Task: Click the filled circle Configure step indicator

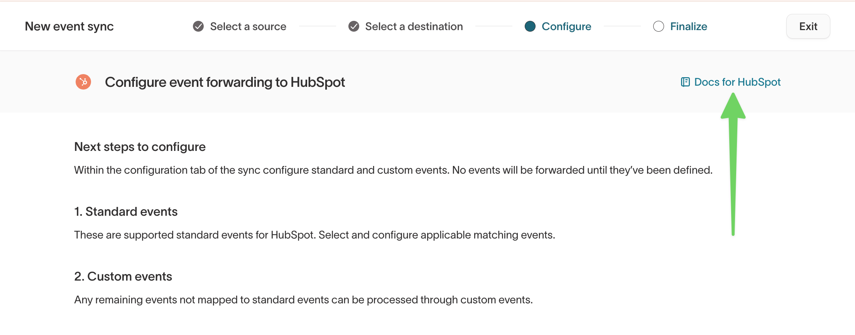Action: [x=530, y=26]
